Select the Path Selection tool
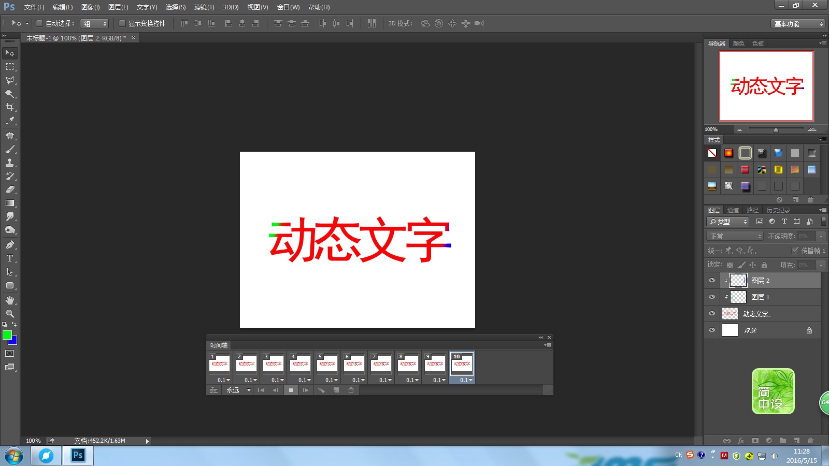 tap(10, 272)
